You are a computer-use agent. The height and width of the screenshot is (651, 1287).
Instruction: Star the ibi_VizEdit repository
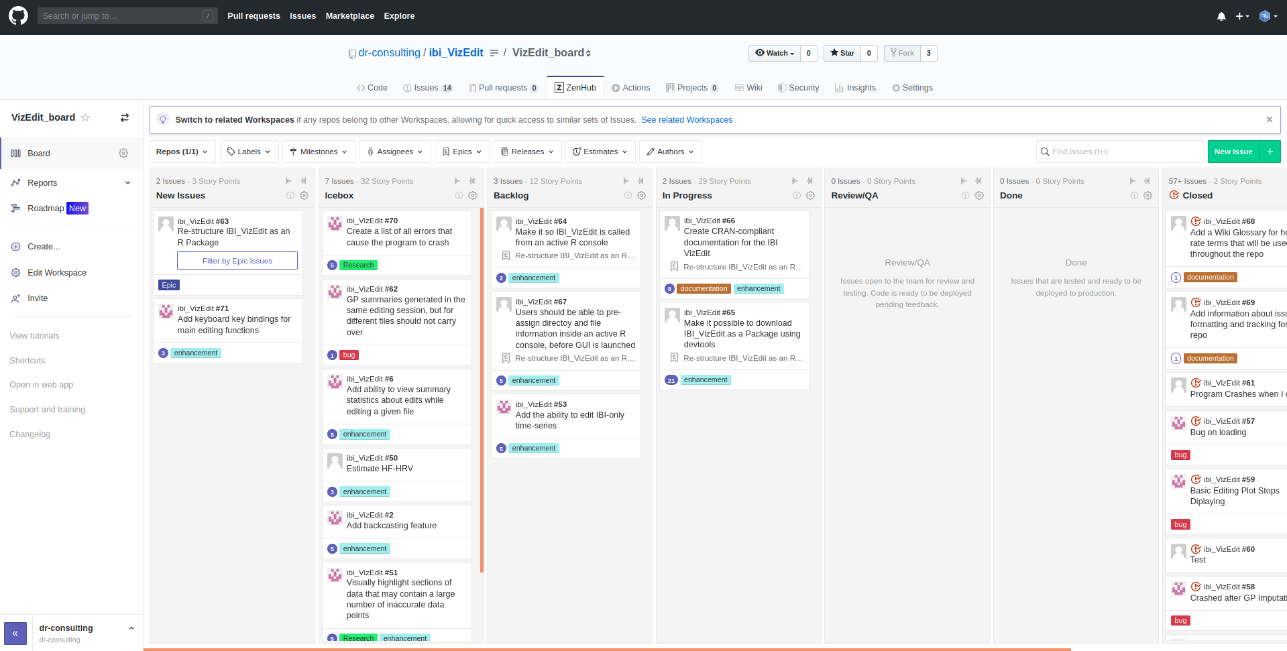tap(842, 53)
